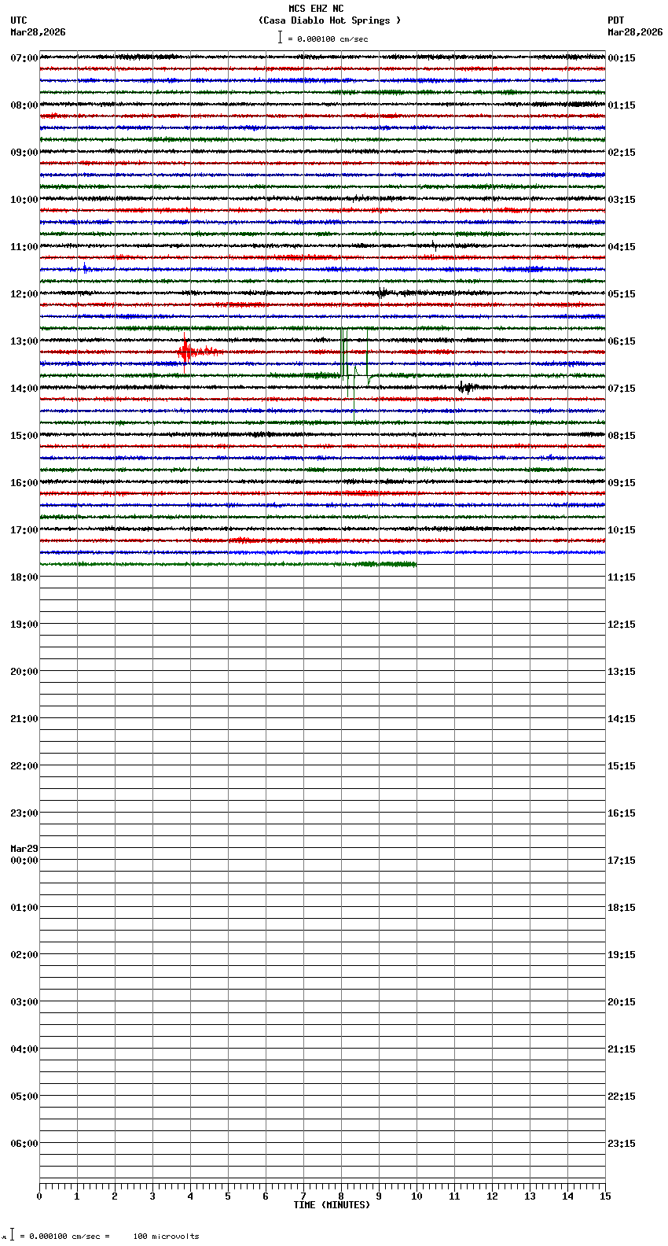Select the 00:00 UTC time label

coord(24,861)
